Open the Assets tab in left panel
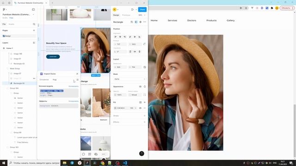 tap(12, 24)
